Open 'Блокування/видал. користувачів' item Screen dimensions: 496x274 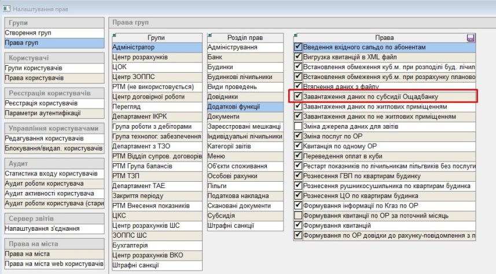click(x=53, y=148)
